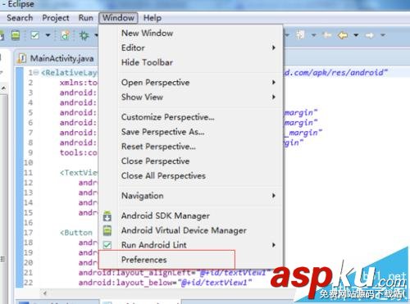Close the open Window menu
The width and height of the screenshot is (410, 304).
(x=118, y=18)
